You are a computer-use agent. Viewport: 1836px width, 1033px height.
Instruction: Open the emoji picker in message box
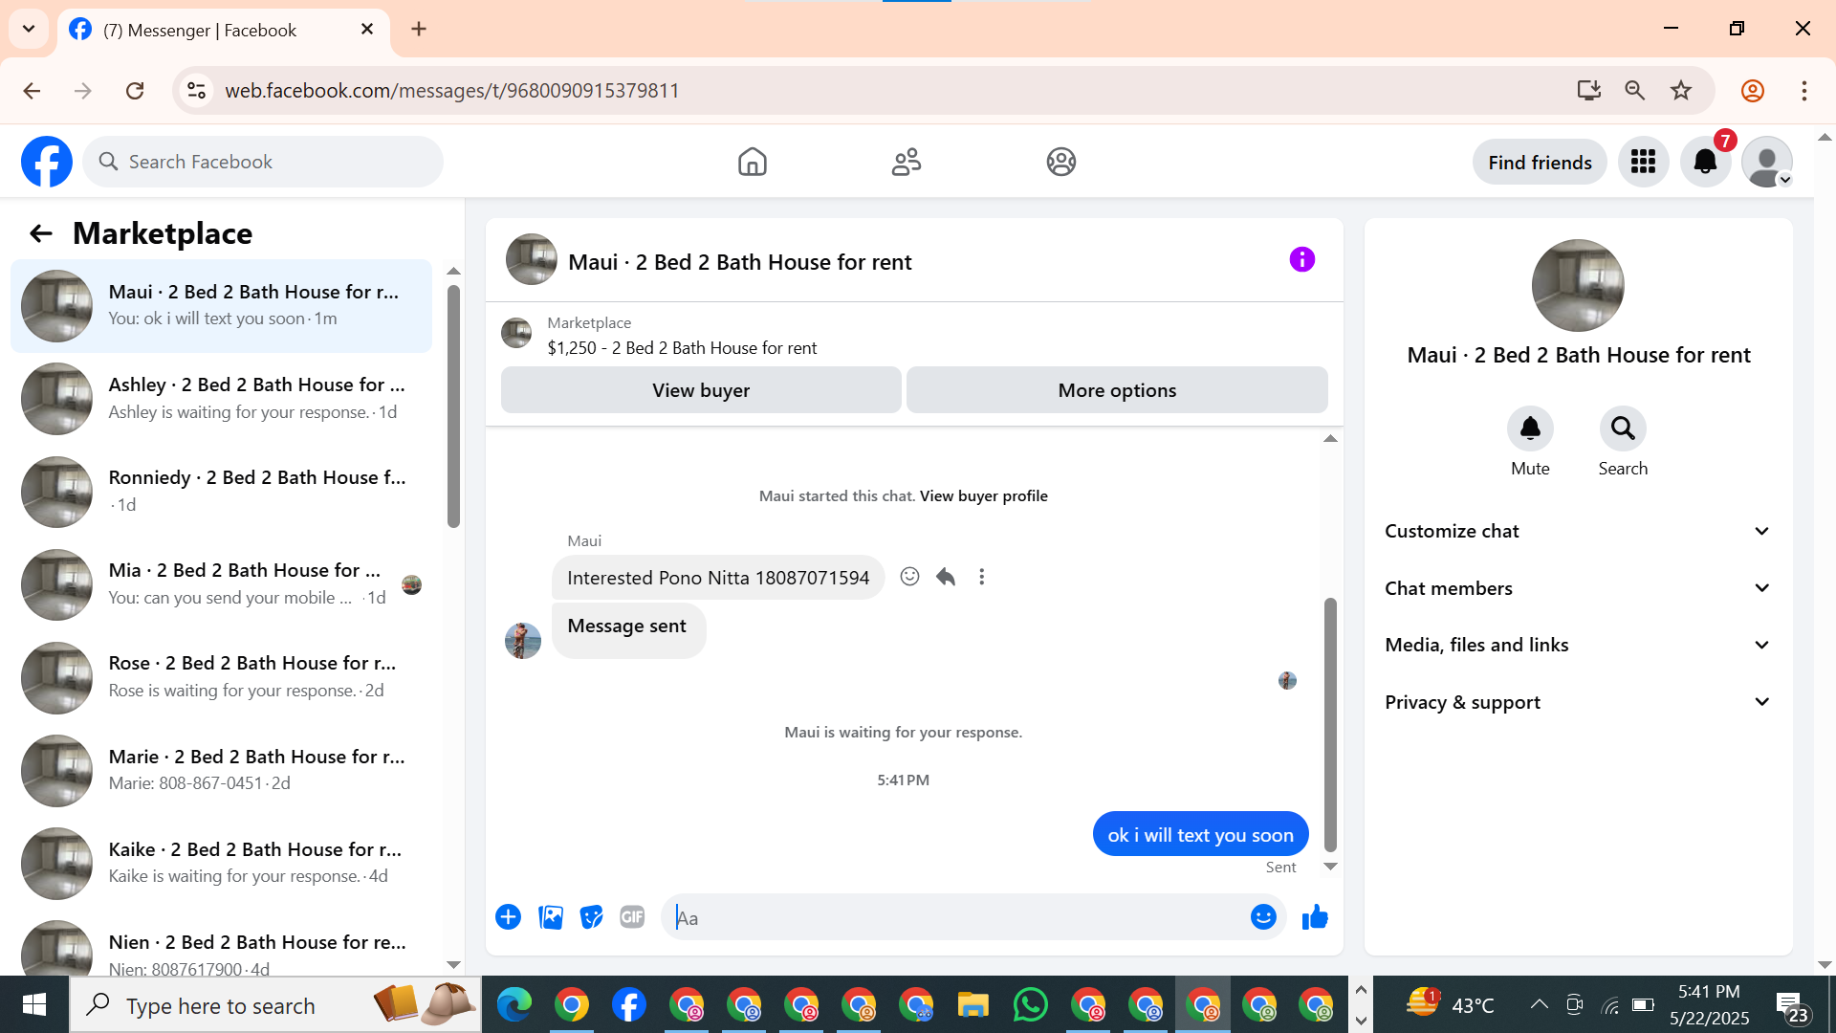pos(1263,917)
